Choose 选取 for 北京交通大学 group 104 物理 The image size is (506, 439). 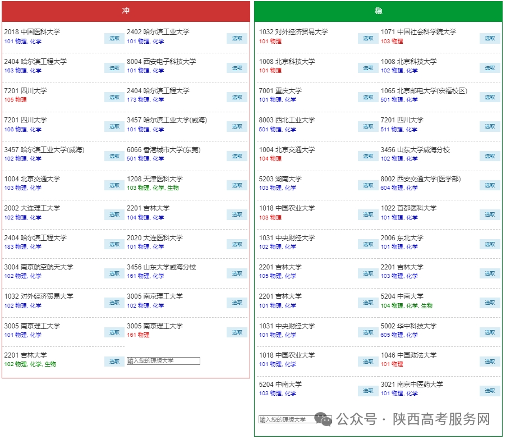368,157
